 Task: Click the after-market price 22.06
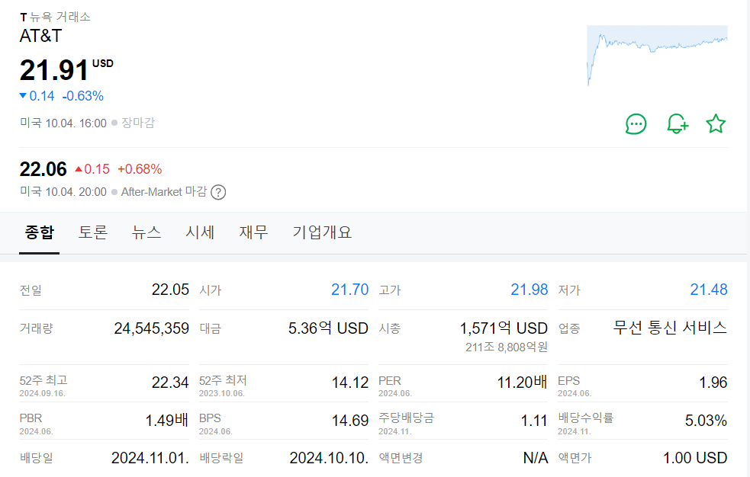pos(43,169)
